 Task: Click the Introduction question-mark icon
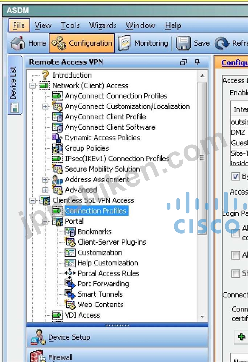pyautogui.click(x=45, y=75)
